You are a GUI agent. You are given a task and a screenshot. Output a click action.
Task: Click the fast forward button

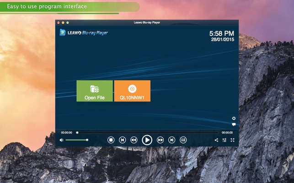click(160, 140)
